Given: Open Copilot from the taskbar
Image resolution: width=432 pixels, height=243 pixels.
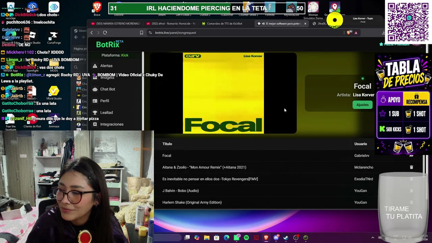Looking at the screenshot, I should coord(197,238).
